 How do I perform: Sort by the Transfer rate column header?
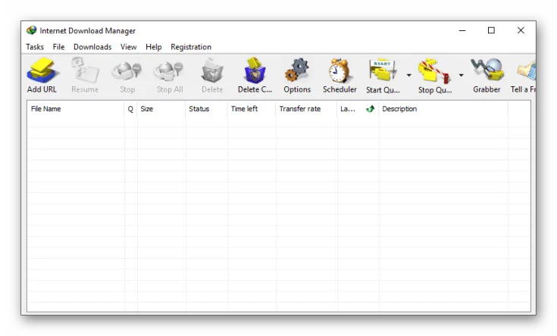click(x=307, y=108)
